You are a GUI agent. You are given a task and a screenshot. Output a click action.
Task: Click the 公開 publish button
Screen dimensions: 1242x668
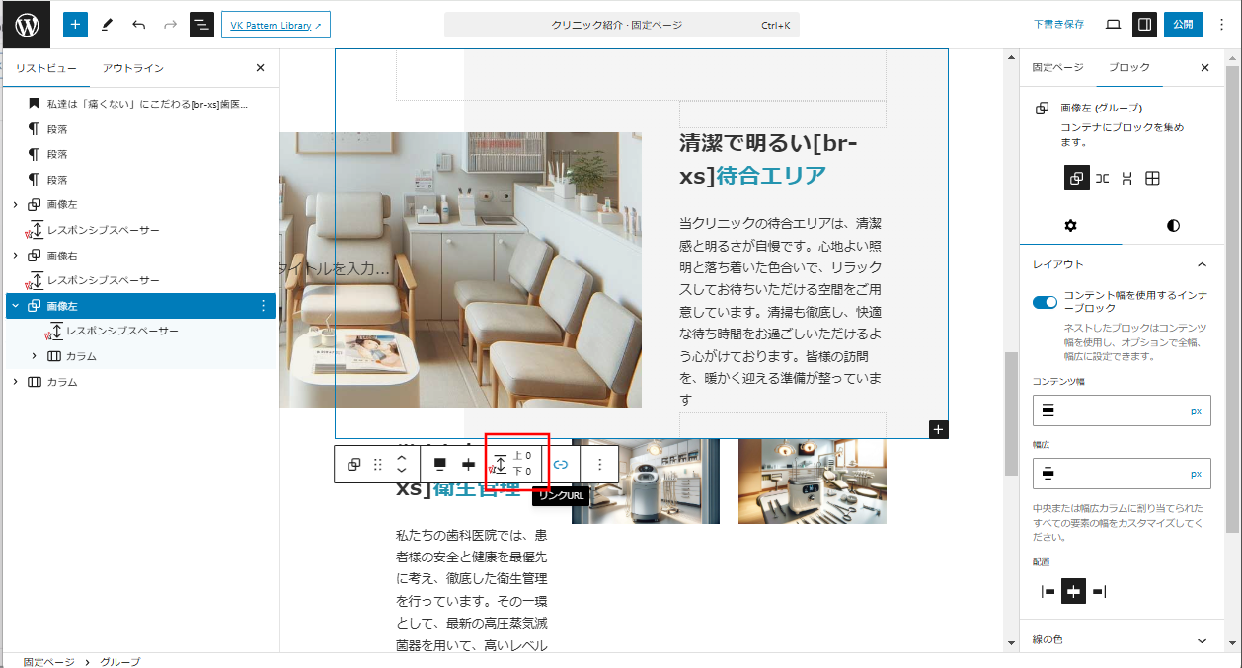(1183, 25)
